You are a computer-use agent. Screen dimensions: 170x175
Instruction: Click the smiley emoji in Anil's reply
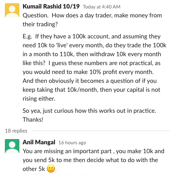click(x=51, y=169)
